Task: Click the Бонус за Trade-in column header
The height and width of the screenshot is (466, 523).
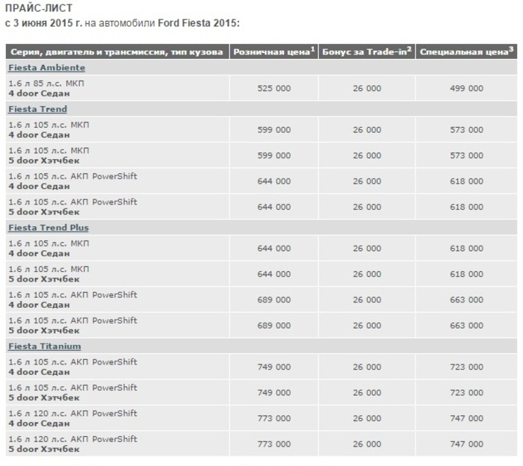Action: coord(367,52)
